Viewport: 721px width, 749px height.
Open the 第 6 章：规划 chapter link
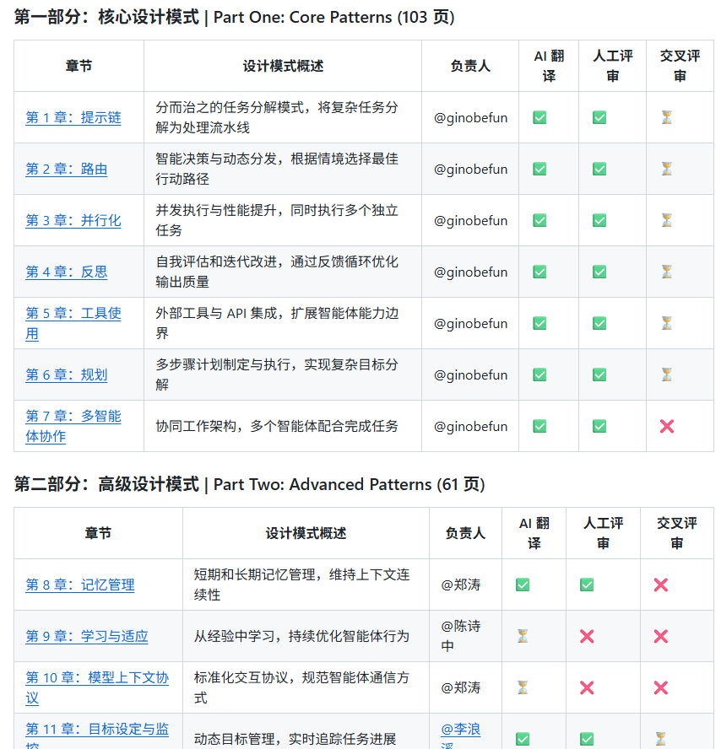click(66, 374)
